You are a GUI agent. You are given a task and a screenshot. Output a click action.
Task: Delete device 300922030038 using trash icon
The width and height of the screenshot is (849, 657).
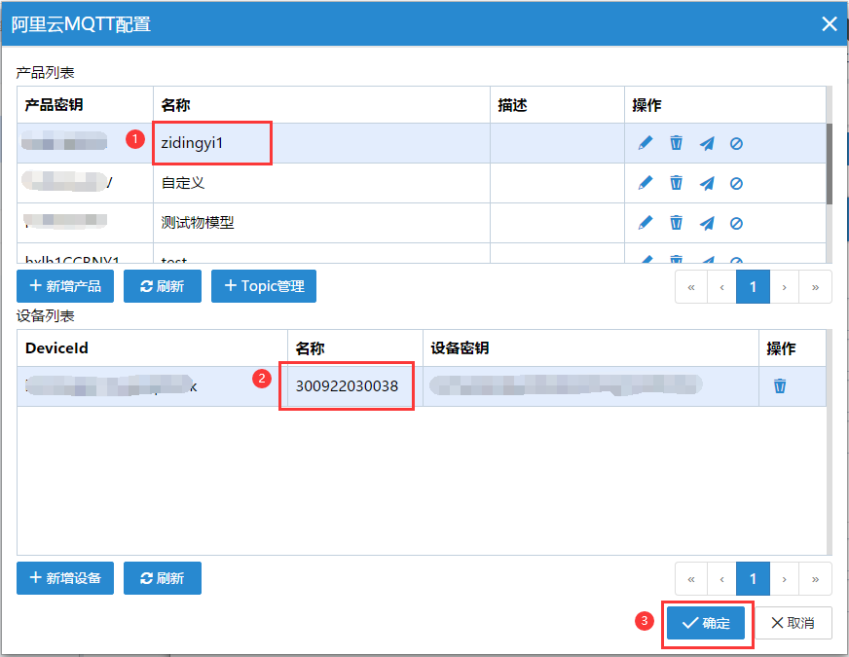pyautogui.click(x=780, y=386)
